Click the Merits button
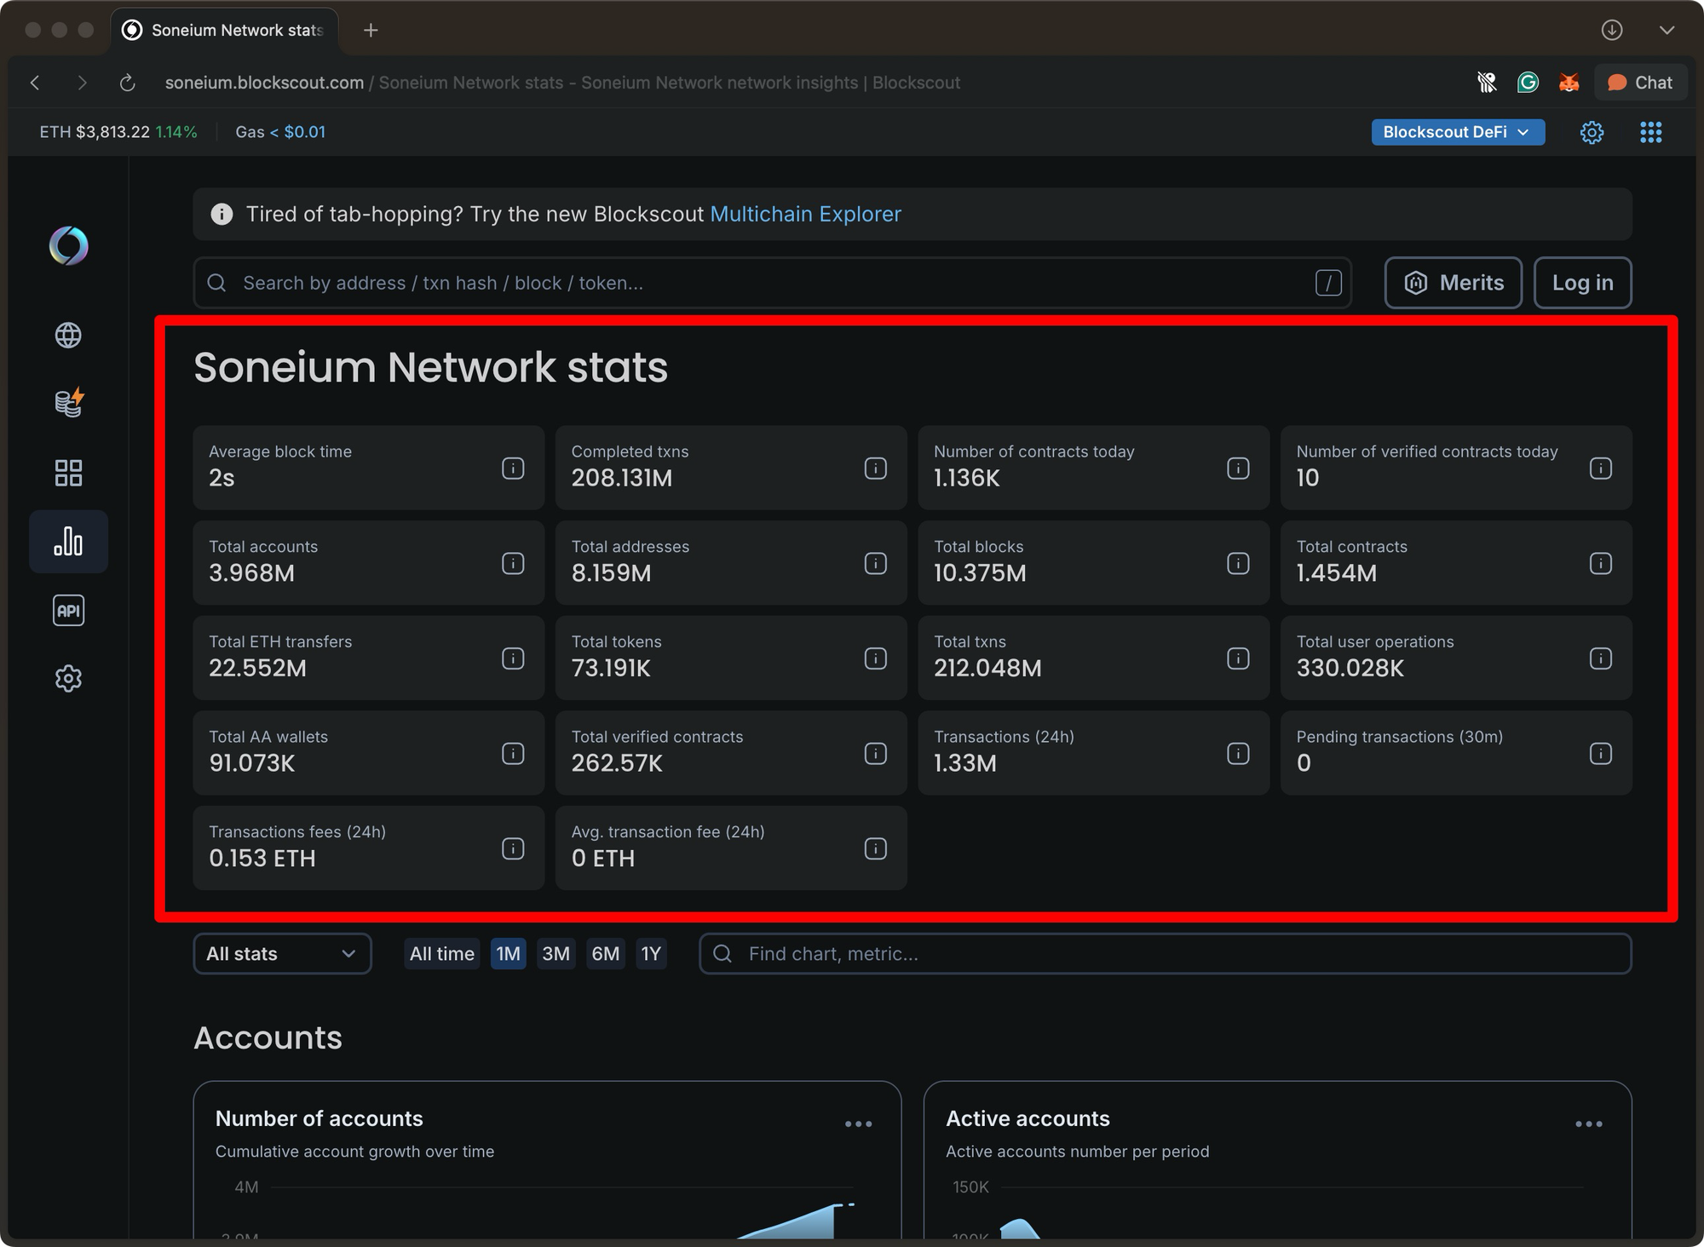The image size is (1704, 1247). pyautogui.click(x=1454, y=283)
